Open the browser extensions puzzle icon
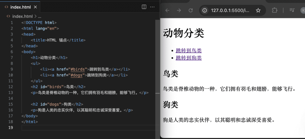The width and height of the screenshot is (305, 139). point(274,10)
